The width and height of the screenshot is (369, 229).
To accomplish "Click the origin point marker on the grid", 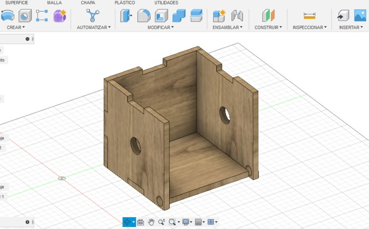I will pos(62,179).
